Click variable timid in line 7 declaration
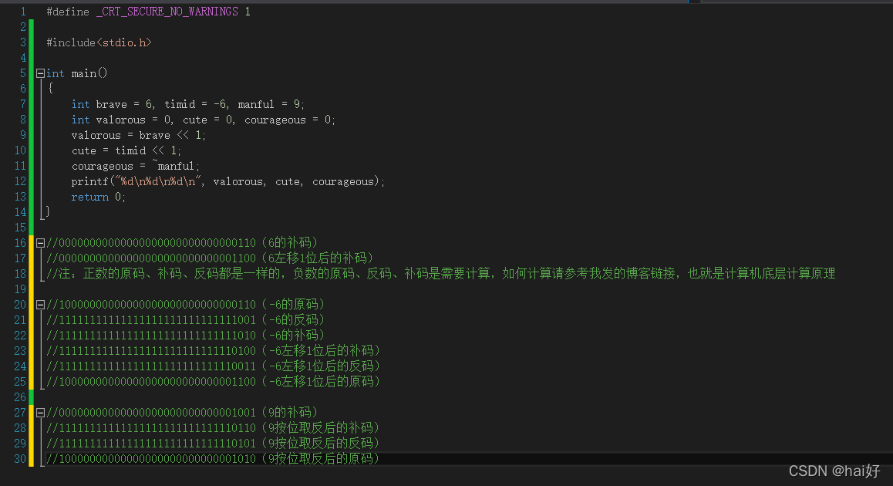This screenshot has height=486, width=893. [180, 104]
